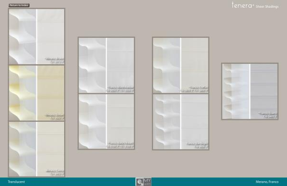This screenshot has width=287, height=186.
Task: Click the label text on standalone Franco swatch
Action: (x=268, y=115)
